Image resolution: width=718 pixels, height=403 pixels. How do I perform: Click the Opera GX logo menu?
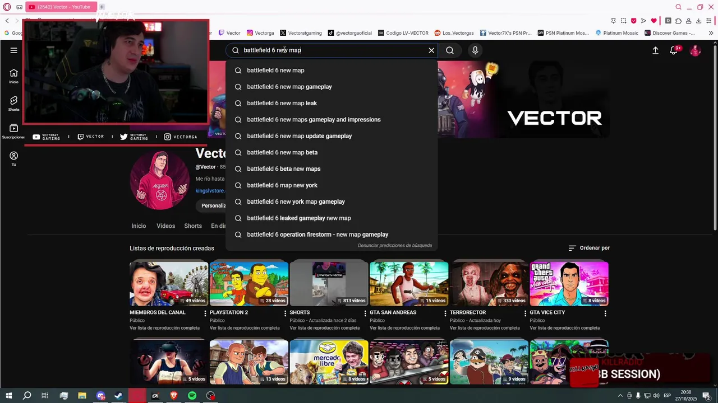[7, 7]
